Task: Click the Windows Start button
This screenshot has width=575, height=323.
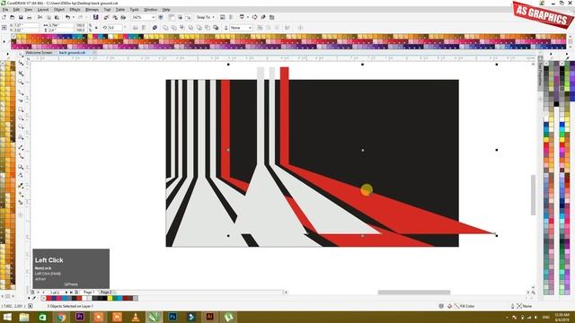Action: [x=7, y=317]
